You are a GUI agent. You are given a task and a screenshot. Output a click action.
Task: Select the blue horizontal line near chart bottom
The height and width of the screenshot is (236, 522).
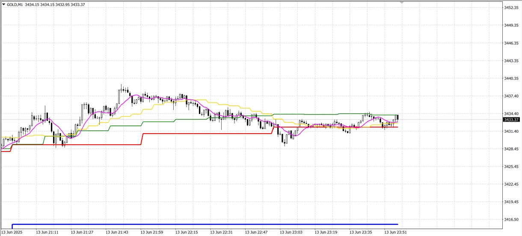[x=205, y=224]
